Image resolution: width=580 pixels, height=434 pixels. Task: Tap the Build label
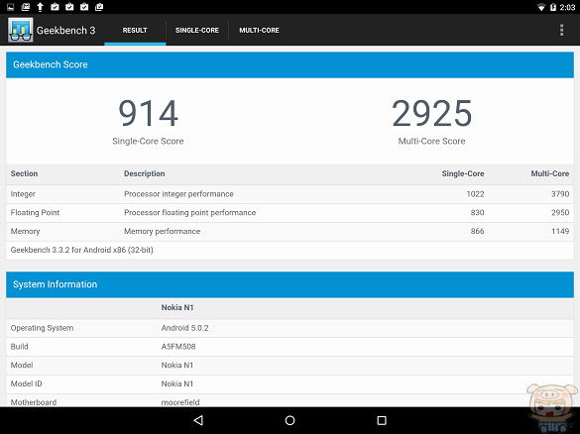tap(19, 347)
